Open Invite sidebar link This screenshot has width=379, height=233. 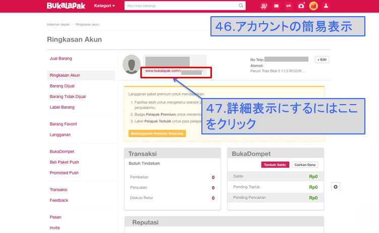(55, 228)
